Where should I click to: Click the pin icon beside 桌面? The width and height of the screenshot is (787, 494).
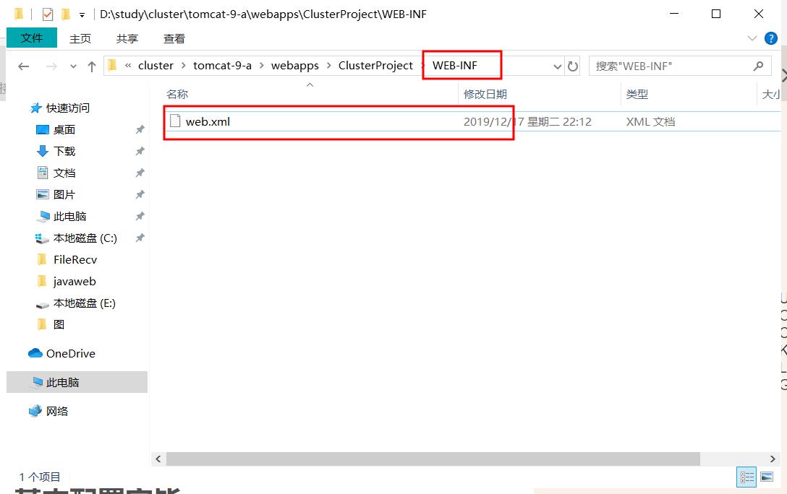pos(140,130)
